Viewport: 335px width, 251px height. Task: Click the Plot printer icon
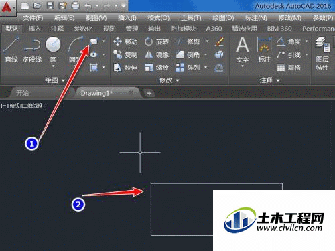pyautogui.click(x=76, y=6)
